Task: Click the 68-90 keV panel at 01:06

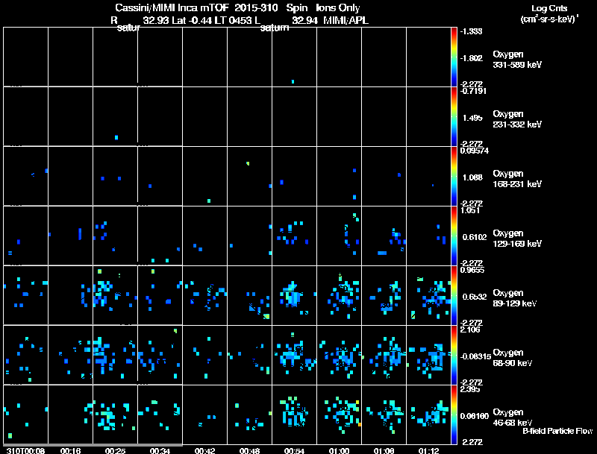Action: point(384,355)
